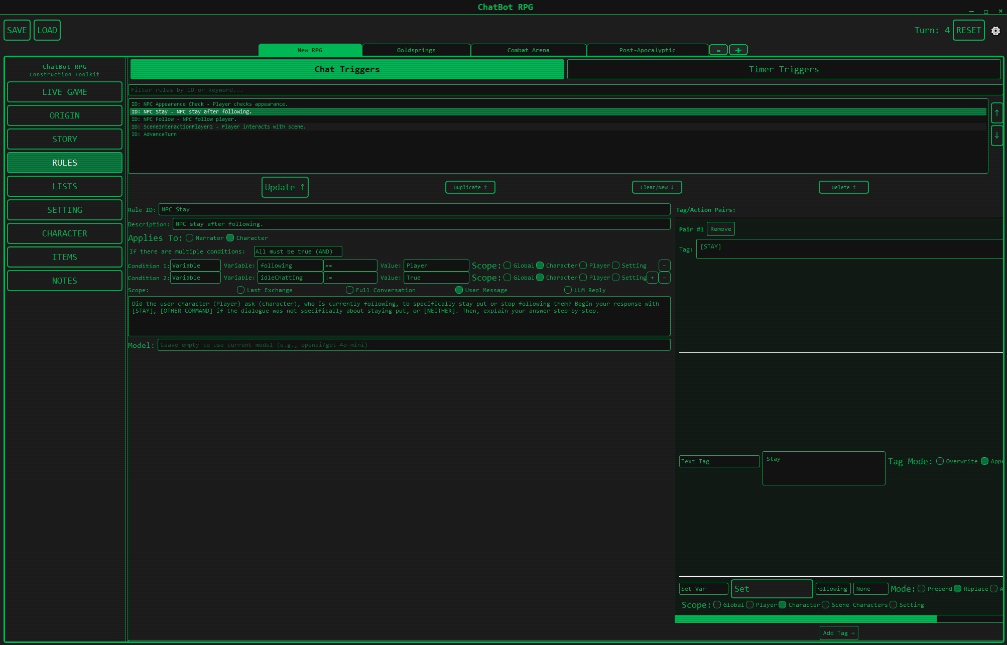Open the multiple conditions AND dropdown
Image resolution: width=1007 pixels, height=645 pixels.
298,251
